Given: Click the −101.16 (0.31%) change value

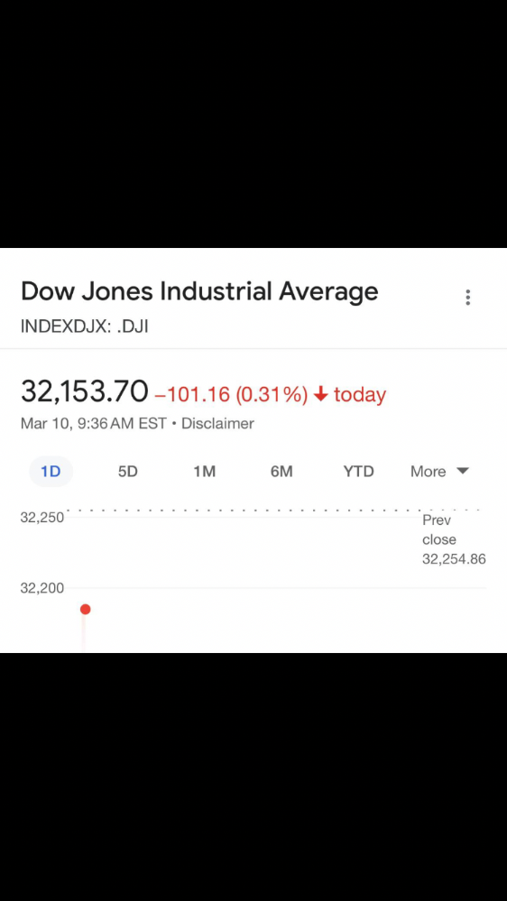Looking at the screenshot, I should click(x=231, y=395).
